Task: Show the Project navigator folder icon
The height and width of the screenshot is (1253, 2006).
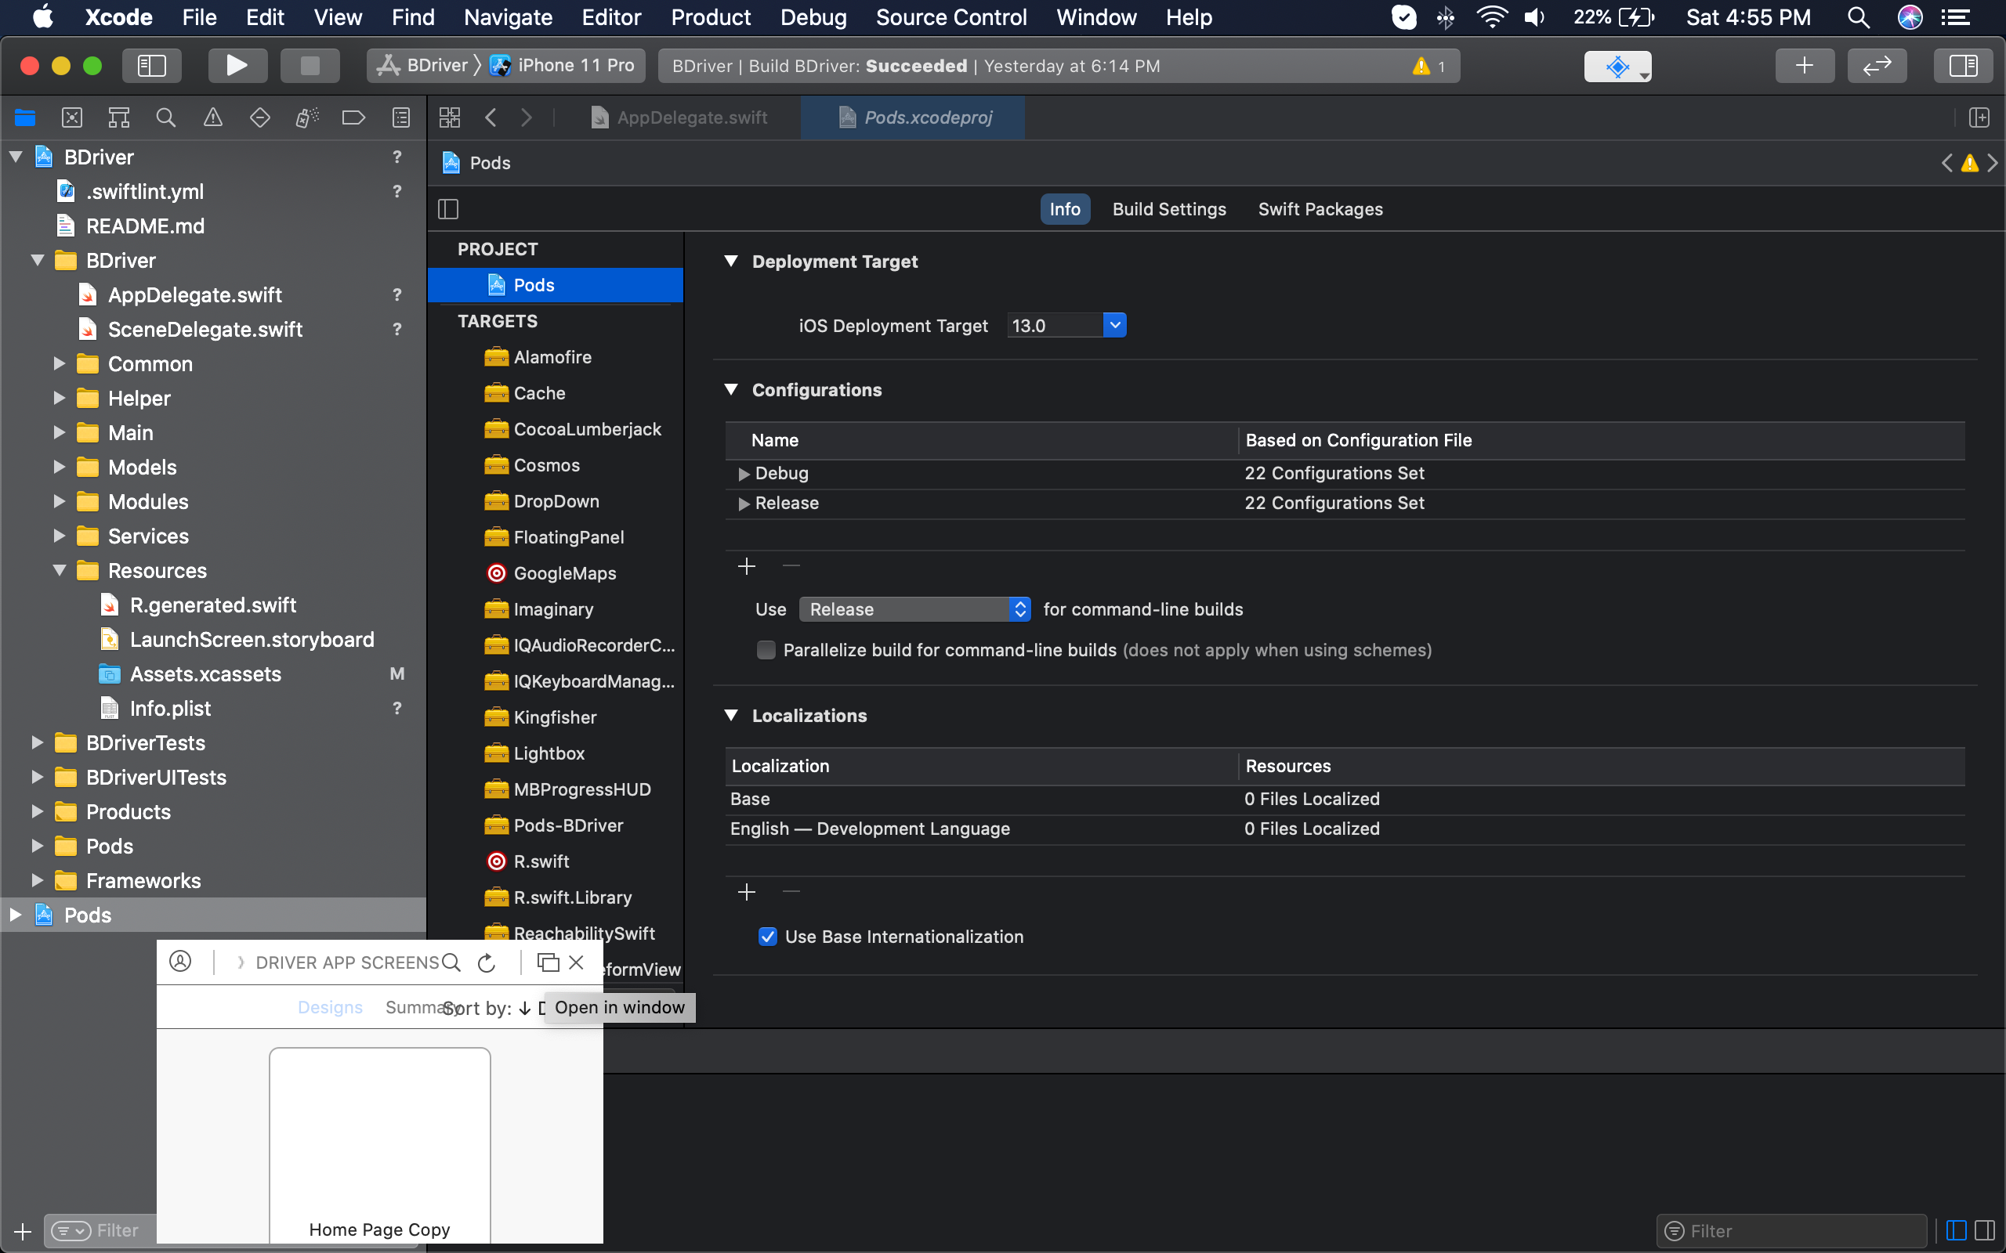Action: click(x=25, y=117)
